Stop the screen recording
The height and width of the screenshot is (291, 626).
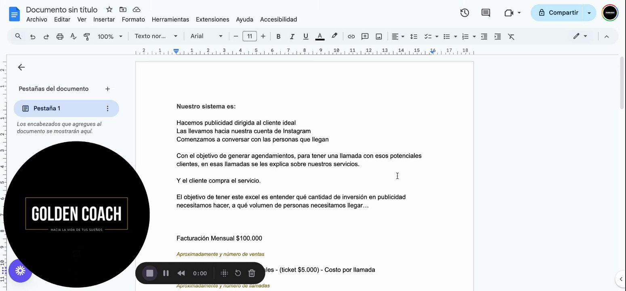tap(150, 273)
